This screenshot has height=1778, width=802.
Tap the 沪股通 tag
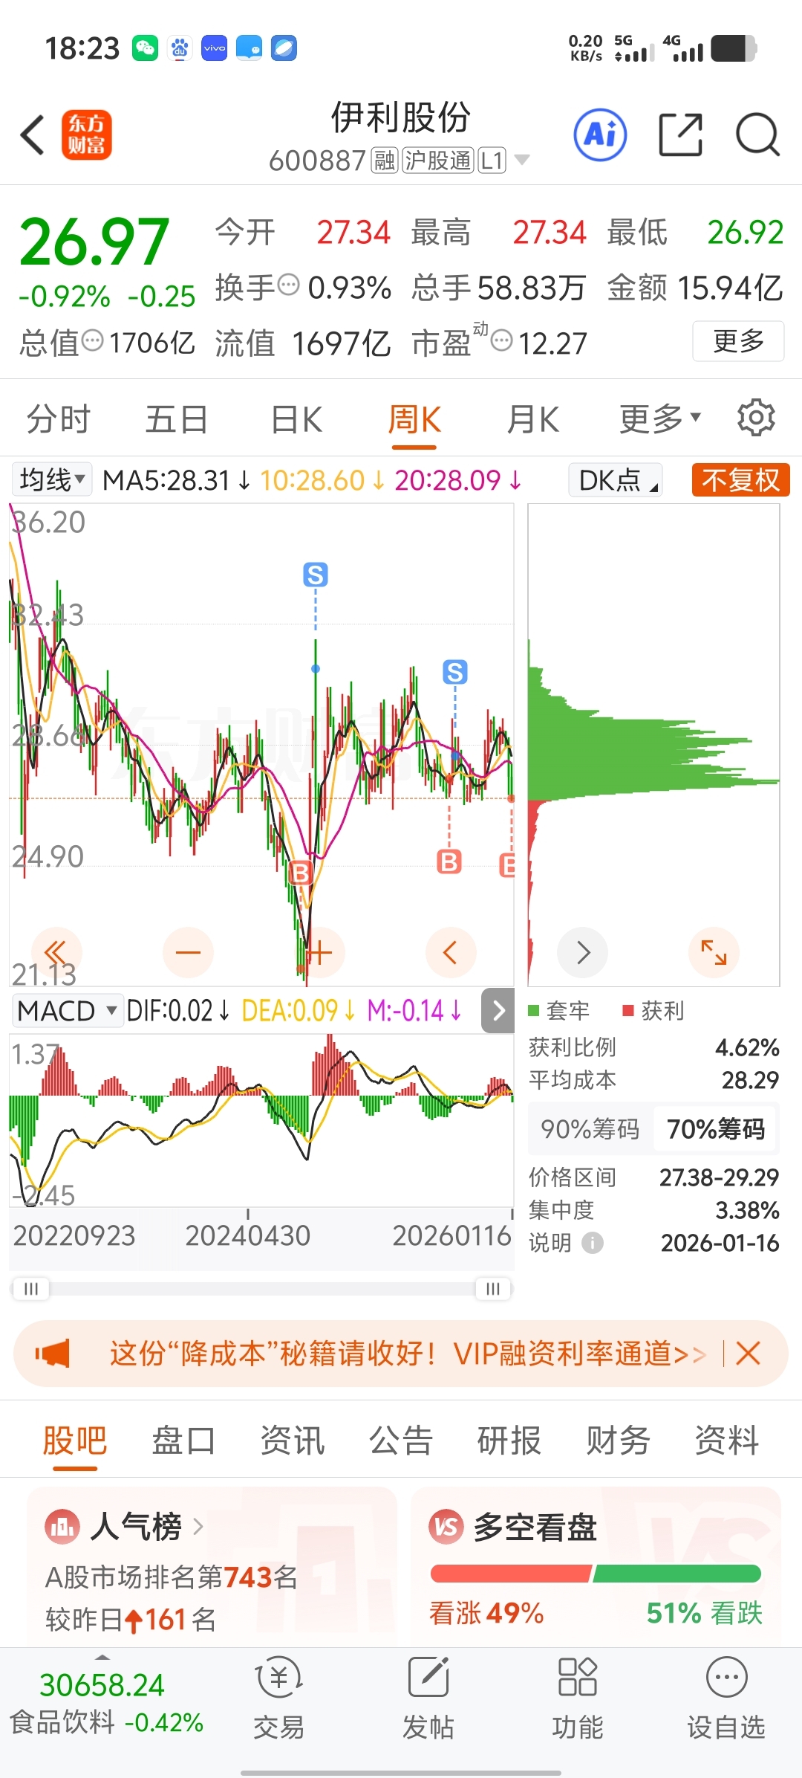pos(438,160)
